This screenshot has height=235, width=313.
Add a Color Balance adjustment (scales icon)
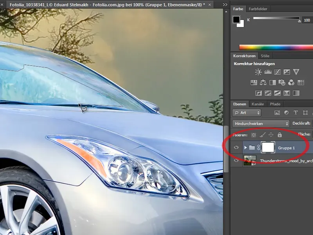[263, 82]
